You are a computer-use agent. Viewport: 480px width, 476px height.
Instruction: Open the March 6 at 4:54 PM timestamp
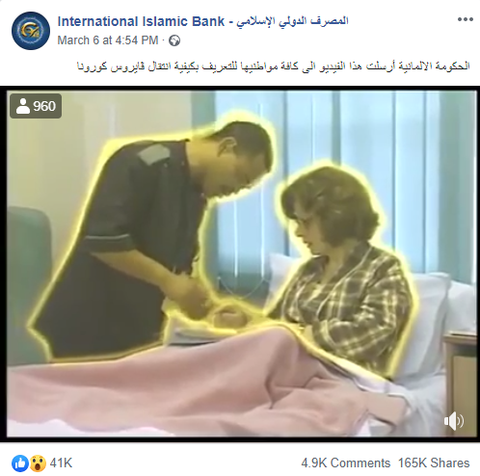(x=108, y=40)
